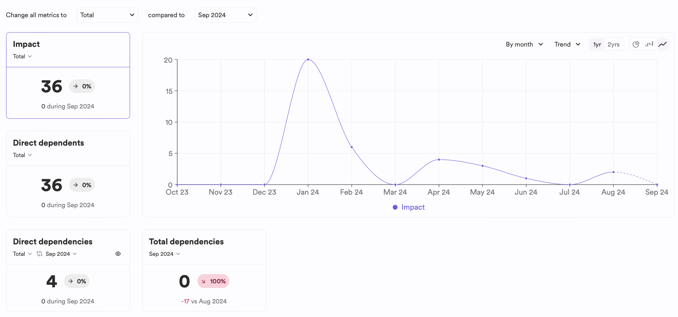The height and width of the screenshot is (317, 678).
Task: Open the Trend dropdown
Action: [567, 44]
